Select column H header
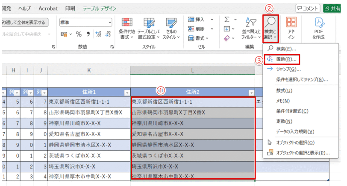 tap(13, 70)
